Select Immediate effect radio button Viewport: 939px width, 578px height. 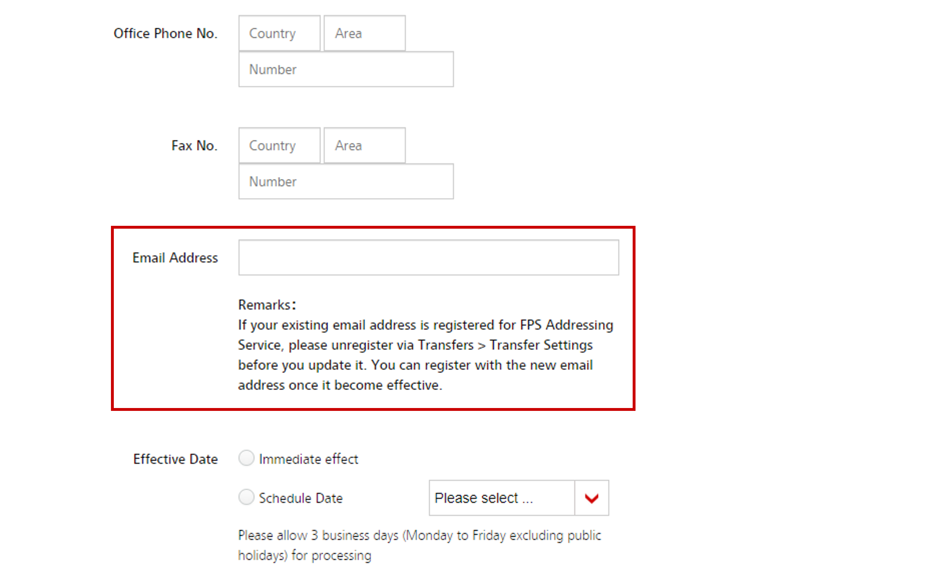coord(246,458)
